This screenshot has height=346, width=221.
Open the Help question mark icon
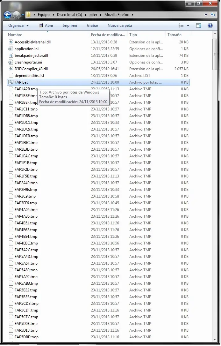pos(210,26)
